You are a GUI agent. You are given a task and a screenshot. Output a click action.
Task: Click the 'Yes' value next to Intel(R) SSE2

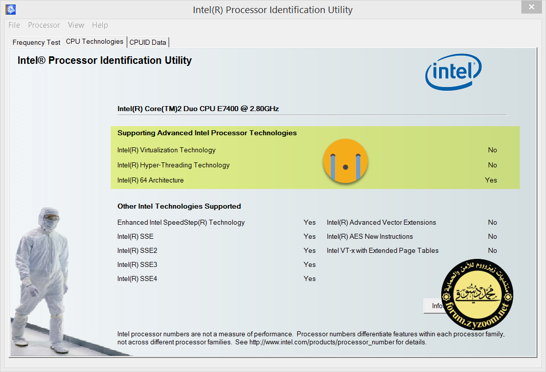tap(310, 251)
